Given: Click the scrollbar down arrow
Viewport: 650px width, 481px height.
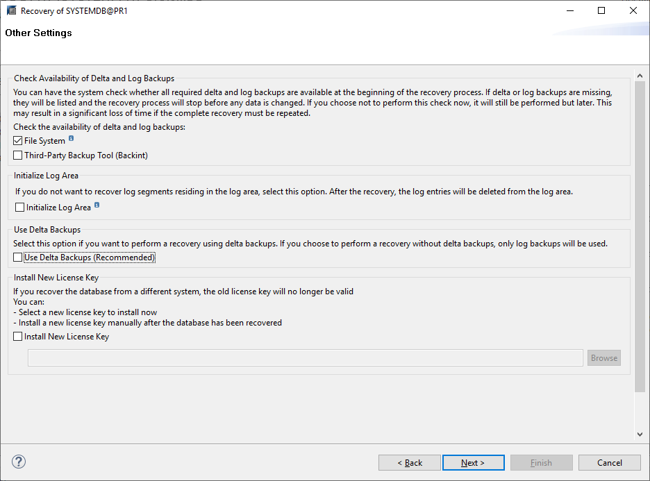Looking at the screenshot, I should pos(640,434).
